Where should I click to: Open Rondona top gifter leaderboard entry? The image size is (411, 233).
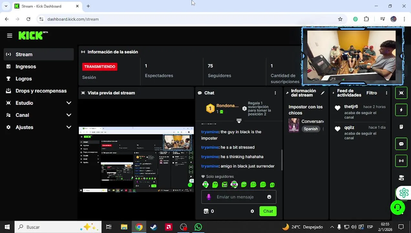point(222,108)
